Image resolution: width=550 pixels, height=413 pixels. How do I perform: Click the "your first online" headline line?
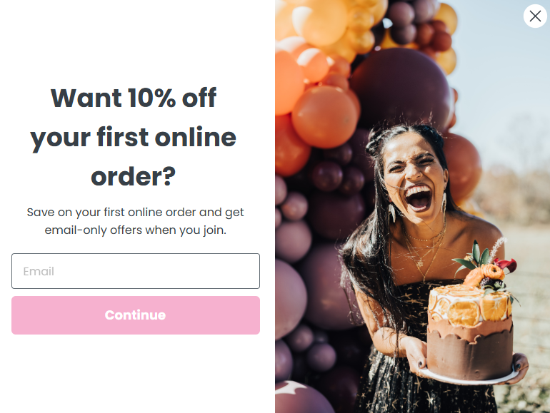click(x=134, y=138)
